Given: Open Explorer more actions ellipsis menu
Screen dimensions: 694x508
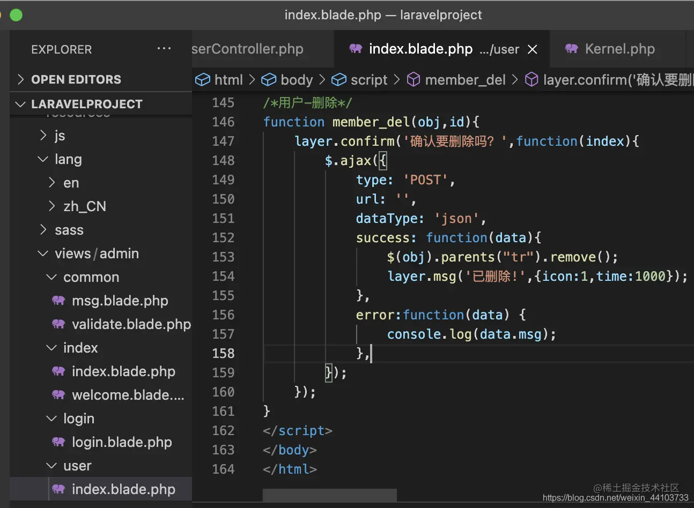Looking at the screenshot, I should click(x=164, y=49).
